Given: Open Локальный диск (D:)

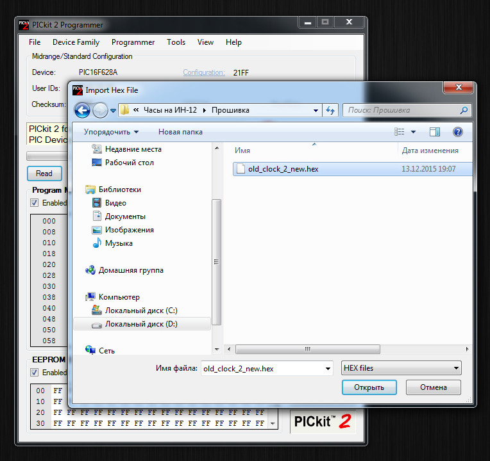Looking at the screenshot, I should [141, 324].
